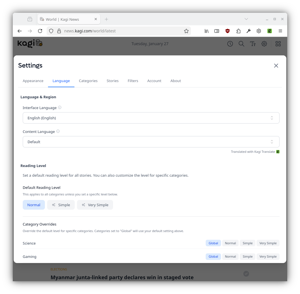The height and width of the screenshot is (294, 300).
Task: Close the Settings dialog with the X
Action: [276, 66]
